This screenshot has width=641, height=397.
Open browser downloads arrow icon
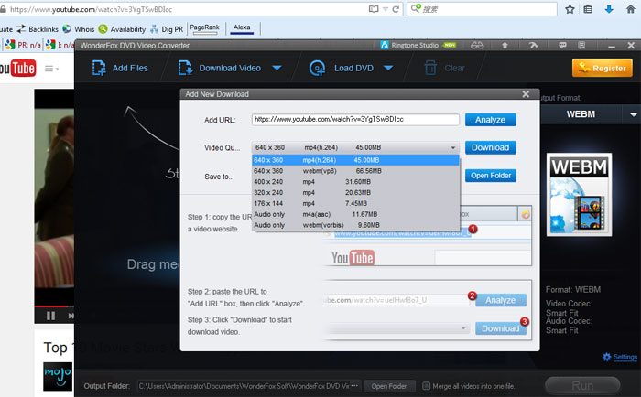click(609, 9)
